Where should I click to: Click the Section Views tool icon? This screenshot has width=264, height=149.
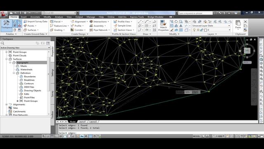(x=115, y=30)
